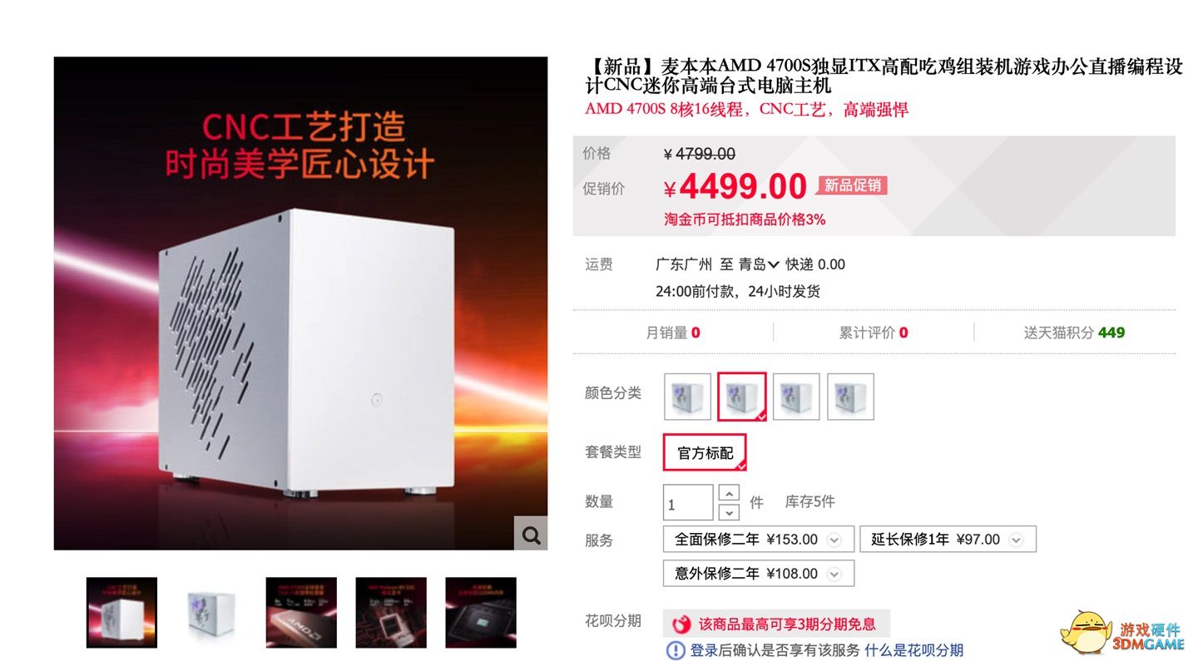This screenshot has width=1198, height=661.
Task: Click the magnifier zoom icon on product image
Action: tap(531, 533)
